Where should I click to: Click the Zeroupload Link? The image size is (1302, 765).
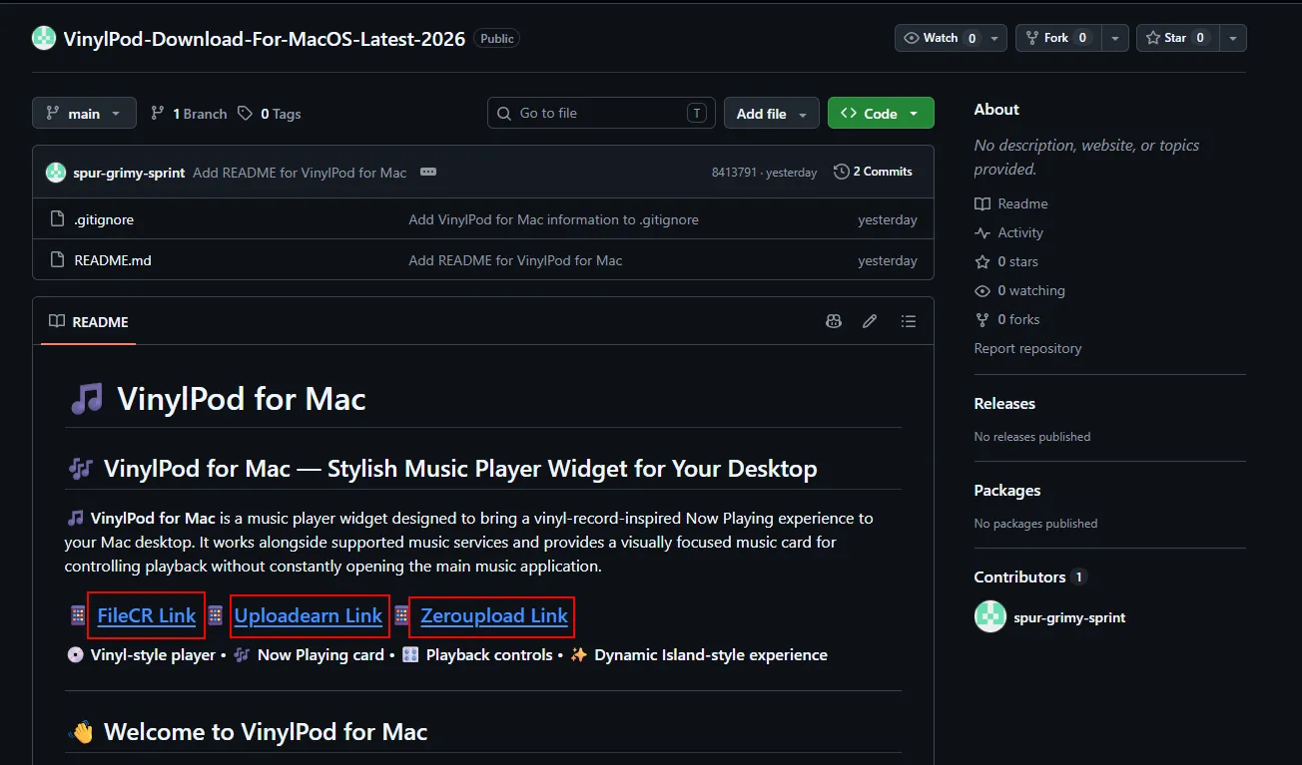[494, 615]
